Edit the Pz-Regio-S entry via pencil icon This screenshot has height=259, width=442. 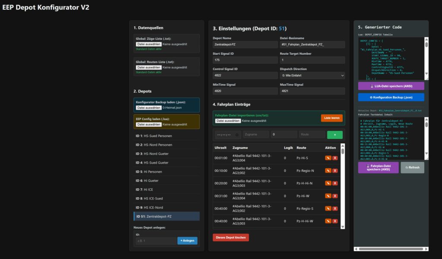coord(328,208)
